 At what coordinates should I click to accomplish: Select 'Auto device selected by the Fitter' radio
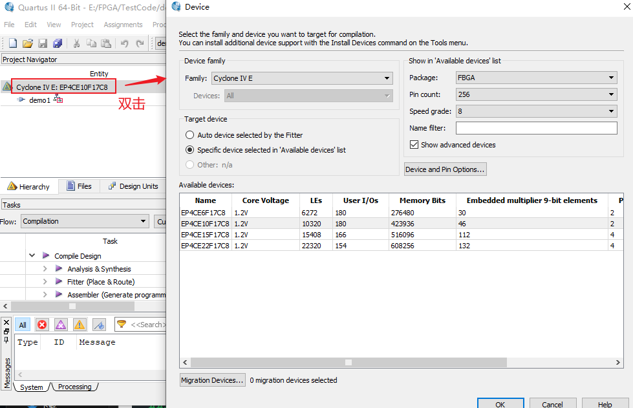[189, 134]
